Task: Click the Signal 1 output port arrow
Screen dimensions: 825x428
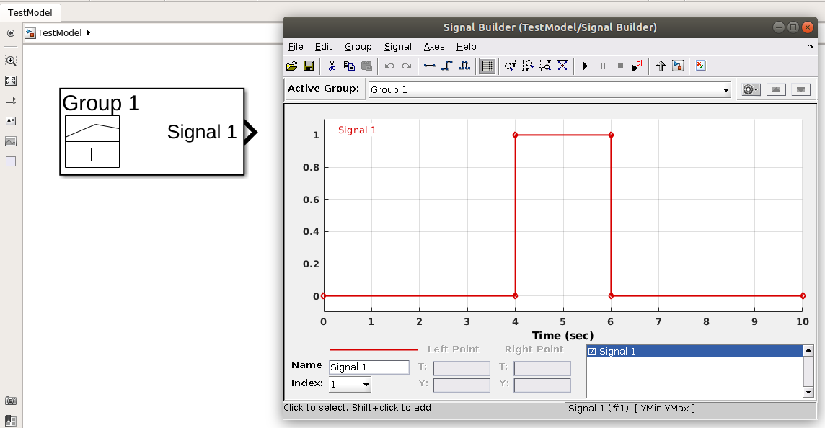Action: (251, 132)
